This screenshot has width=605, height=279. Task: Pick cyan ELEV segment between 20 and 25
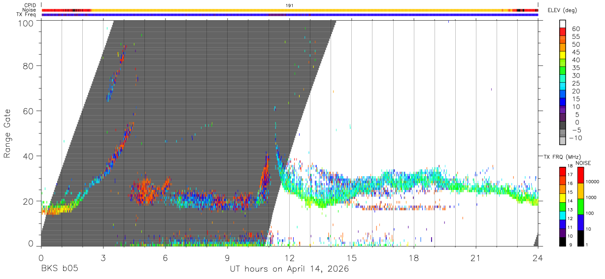pos(563,87)
